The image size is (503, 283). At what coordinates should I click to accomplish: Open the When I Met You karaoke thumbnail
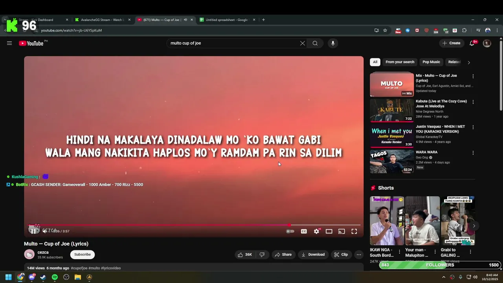pos(392,136)
